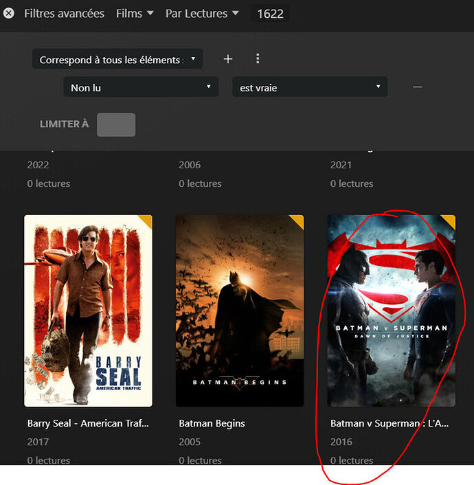Open the Batman Begins poster
Image resolution: width=474 pixels, height=485 pixels.
[240, 311]
